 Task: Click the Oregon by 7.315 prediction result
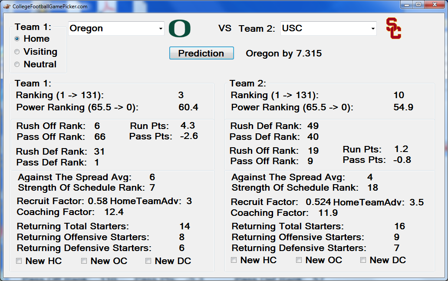284,53
